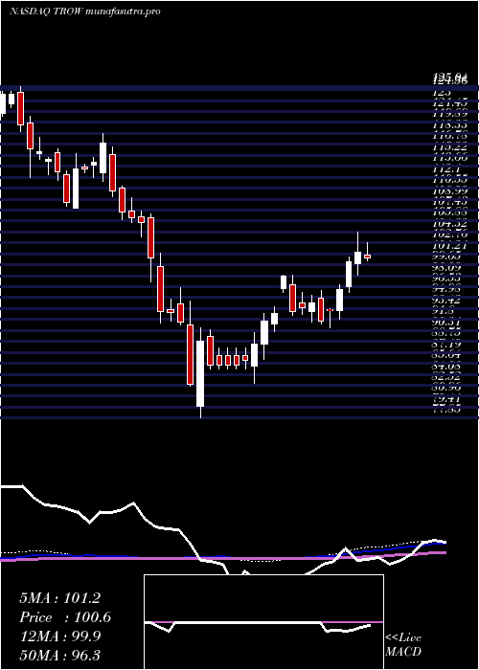This screenshot has height=670, width=479.
Task: Click the Price : 100.6 value
Action: [x=65, y=617]
